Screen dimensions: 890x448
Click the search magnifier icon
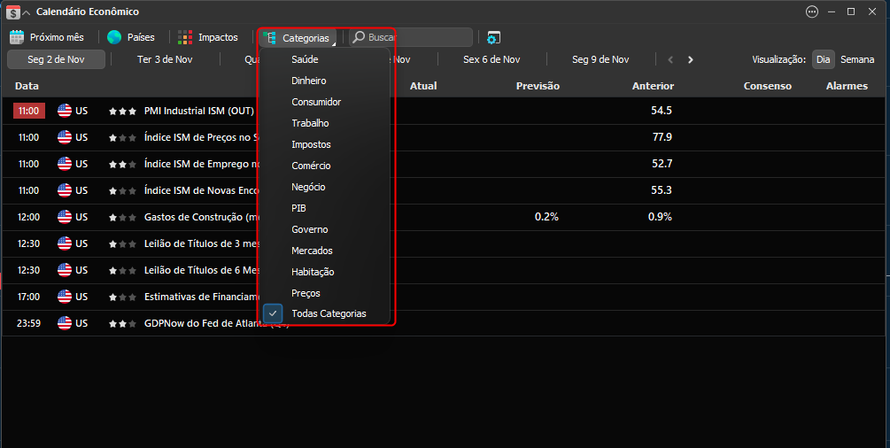point(359,37)
